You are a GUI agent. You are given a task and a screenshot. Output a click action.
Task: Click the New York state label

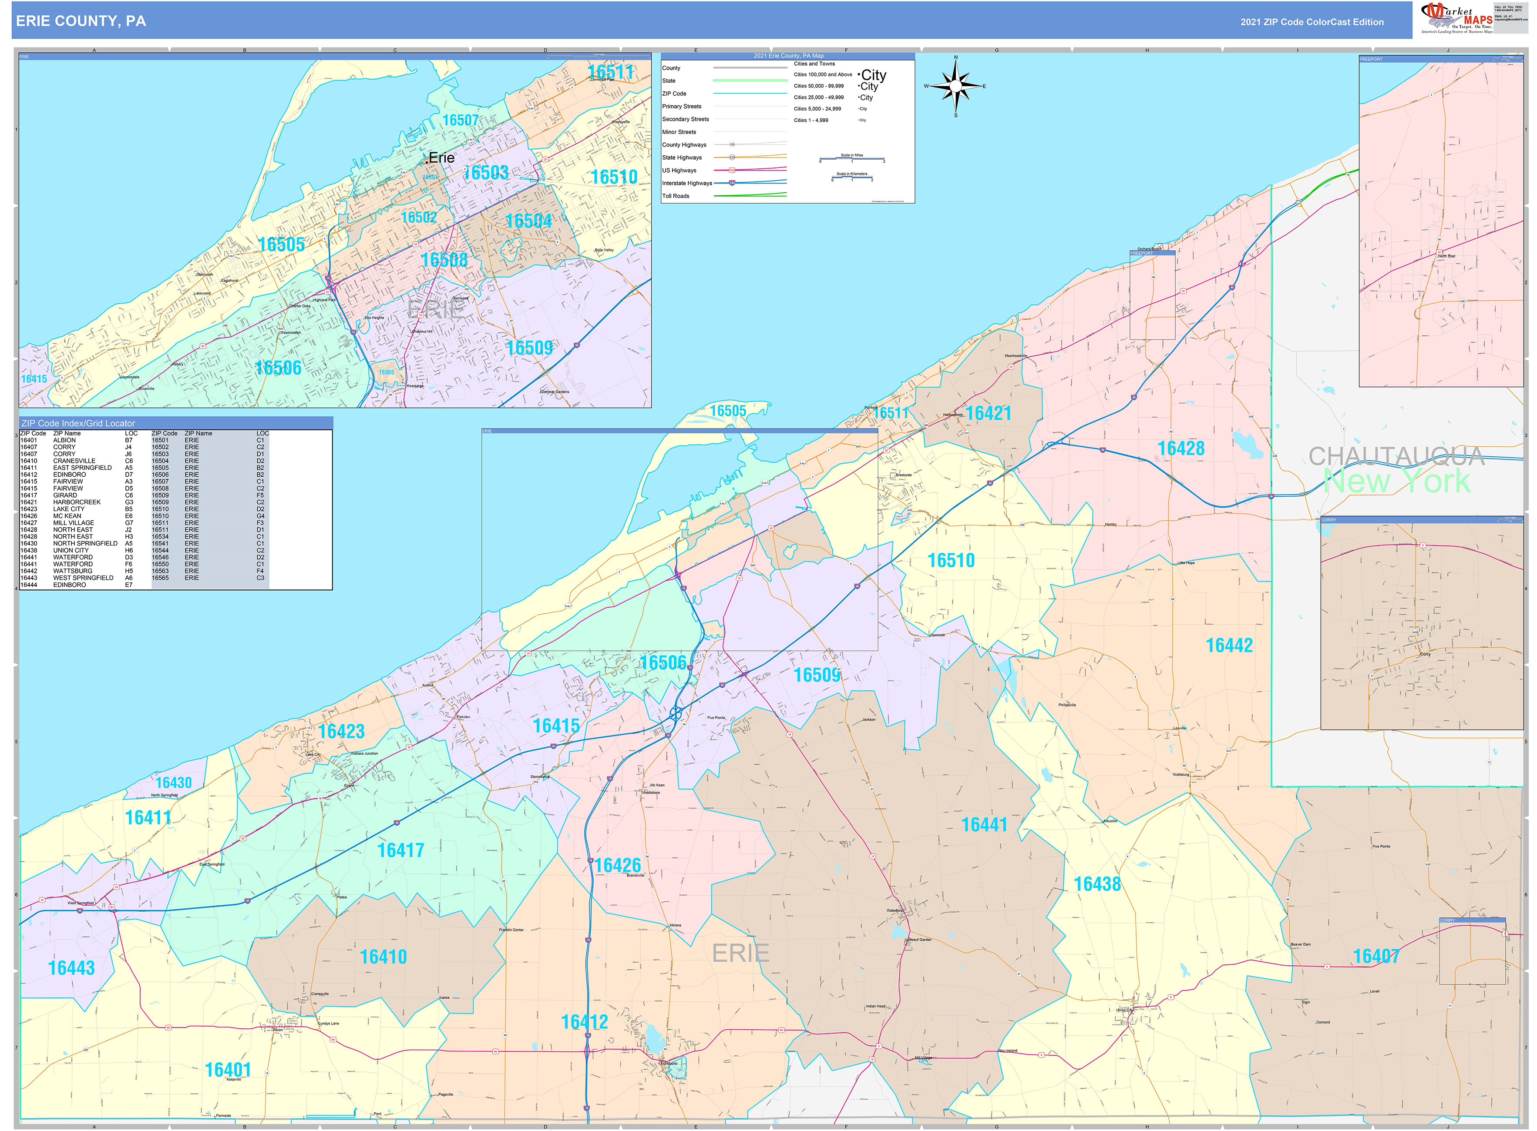pyautogui.click(x=1396, y=481)
